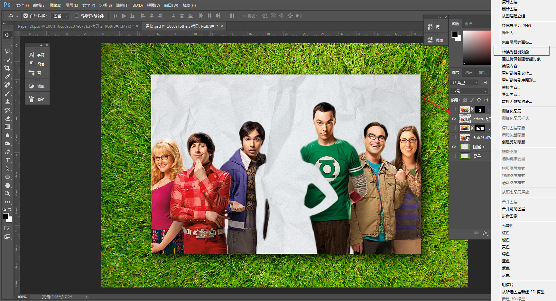Click the toolbox background color swatch
This screenshot has width=556, height=301.
[x=10, y=220]
